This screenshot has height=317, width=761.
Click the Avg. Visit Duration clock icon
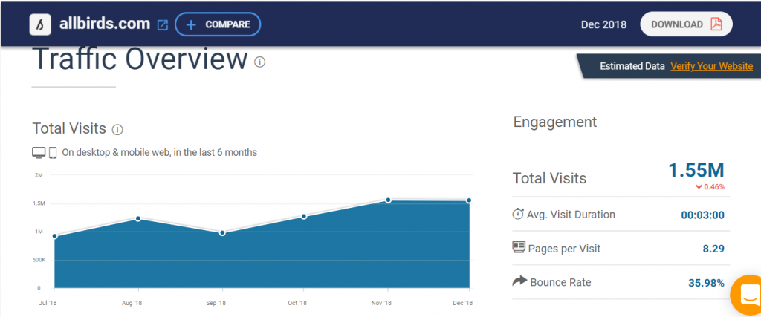pyautogui.click(x=518, y=215)
